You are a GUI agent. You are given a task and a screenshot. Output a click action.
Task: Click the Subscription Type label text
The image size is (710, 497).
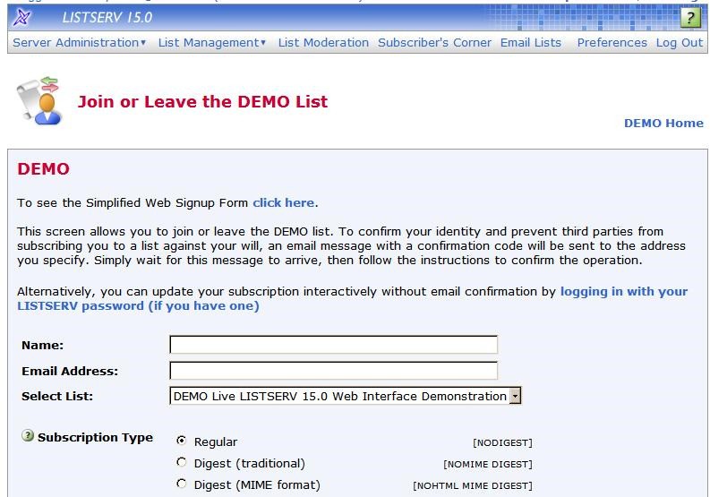(x=95, y=437)
